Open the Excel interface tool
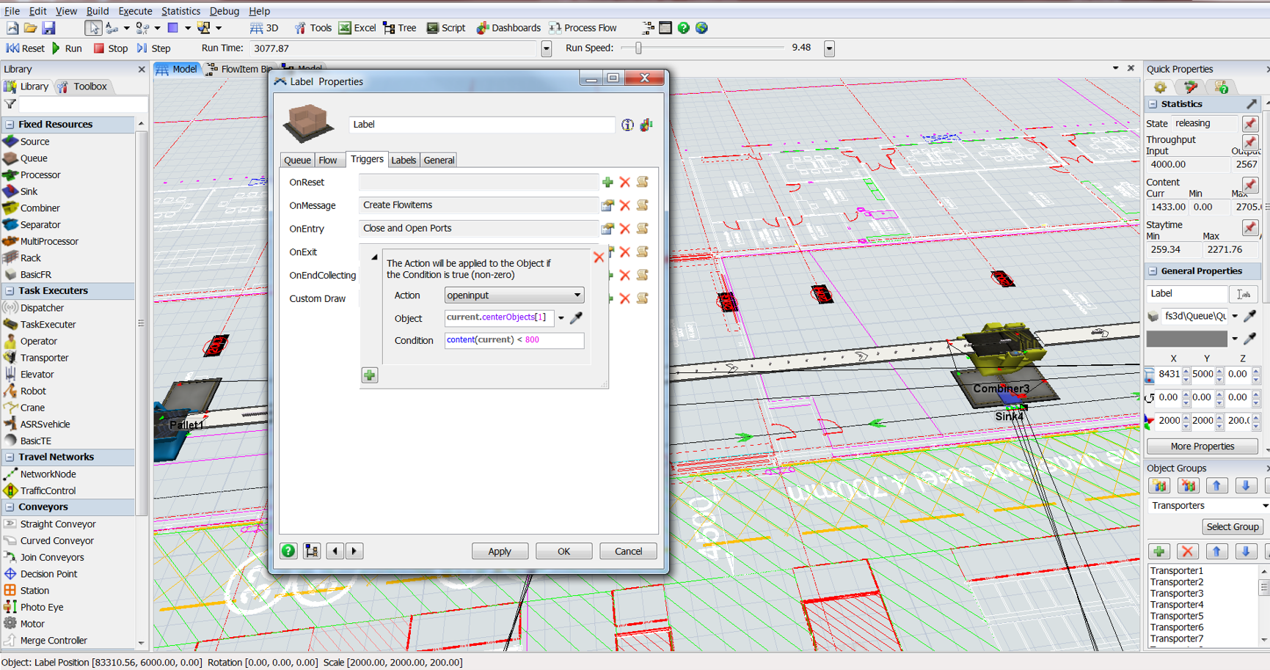The width and height of the screenshot is (1270, 670). (x=357, y=28)
